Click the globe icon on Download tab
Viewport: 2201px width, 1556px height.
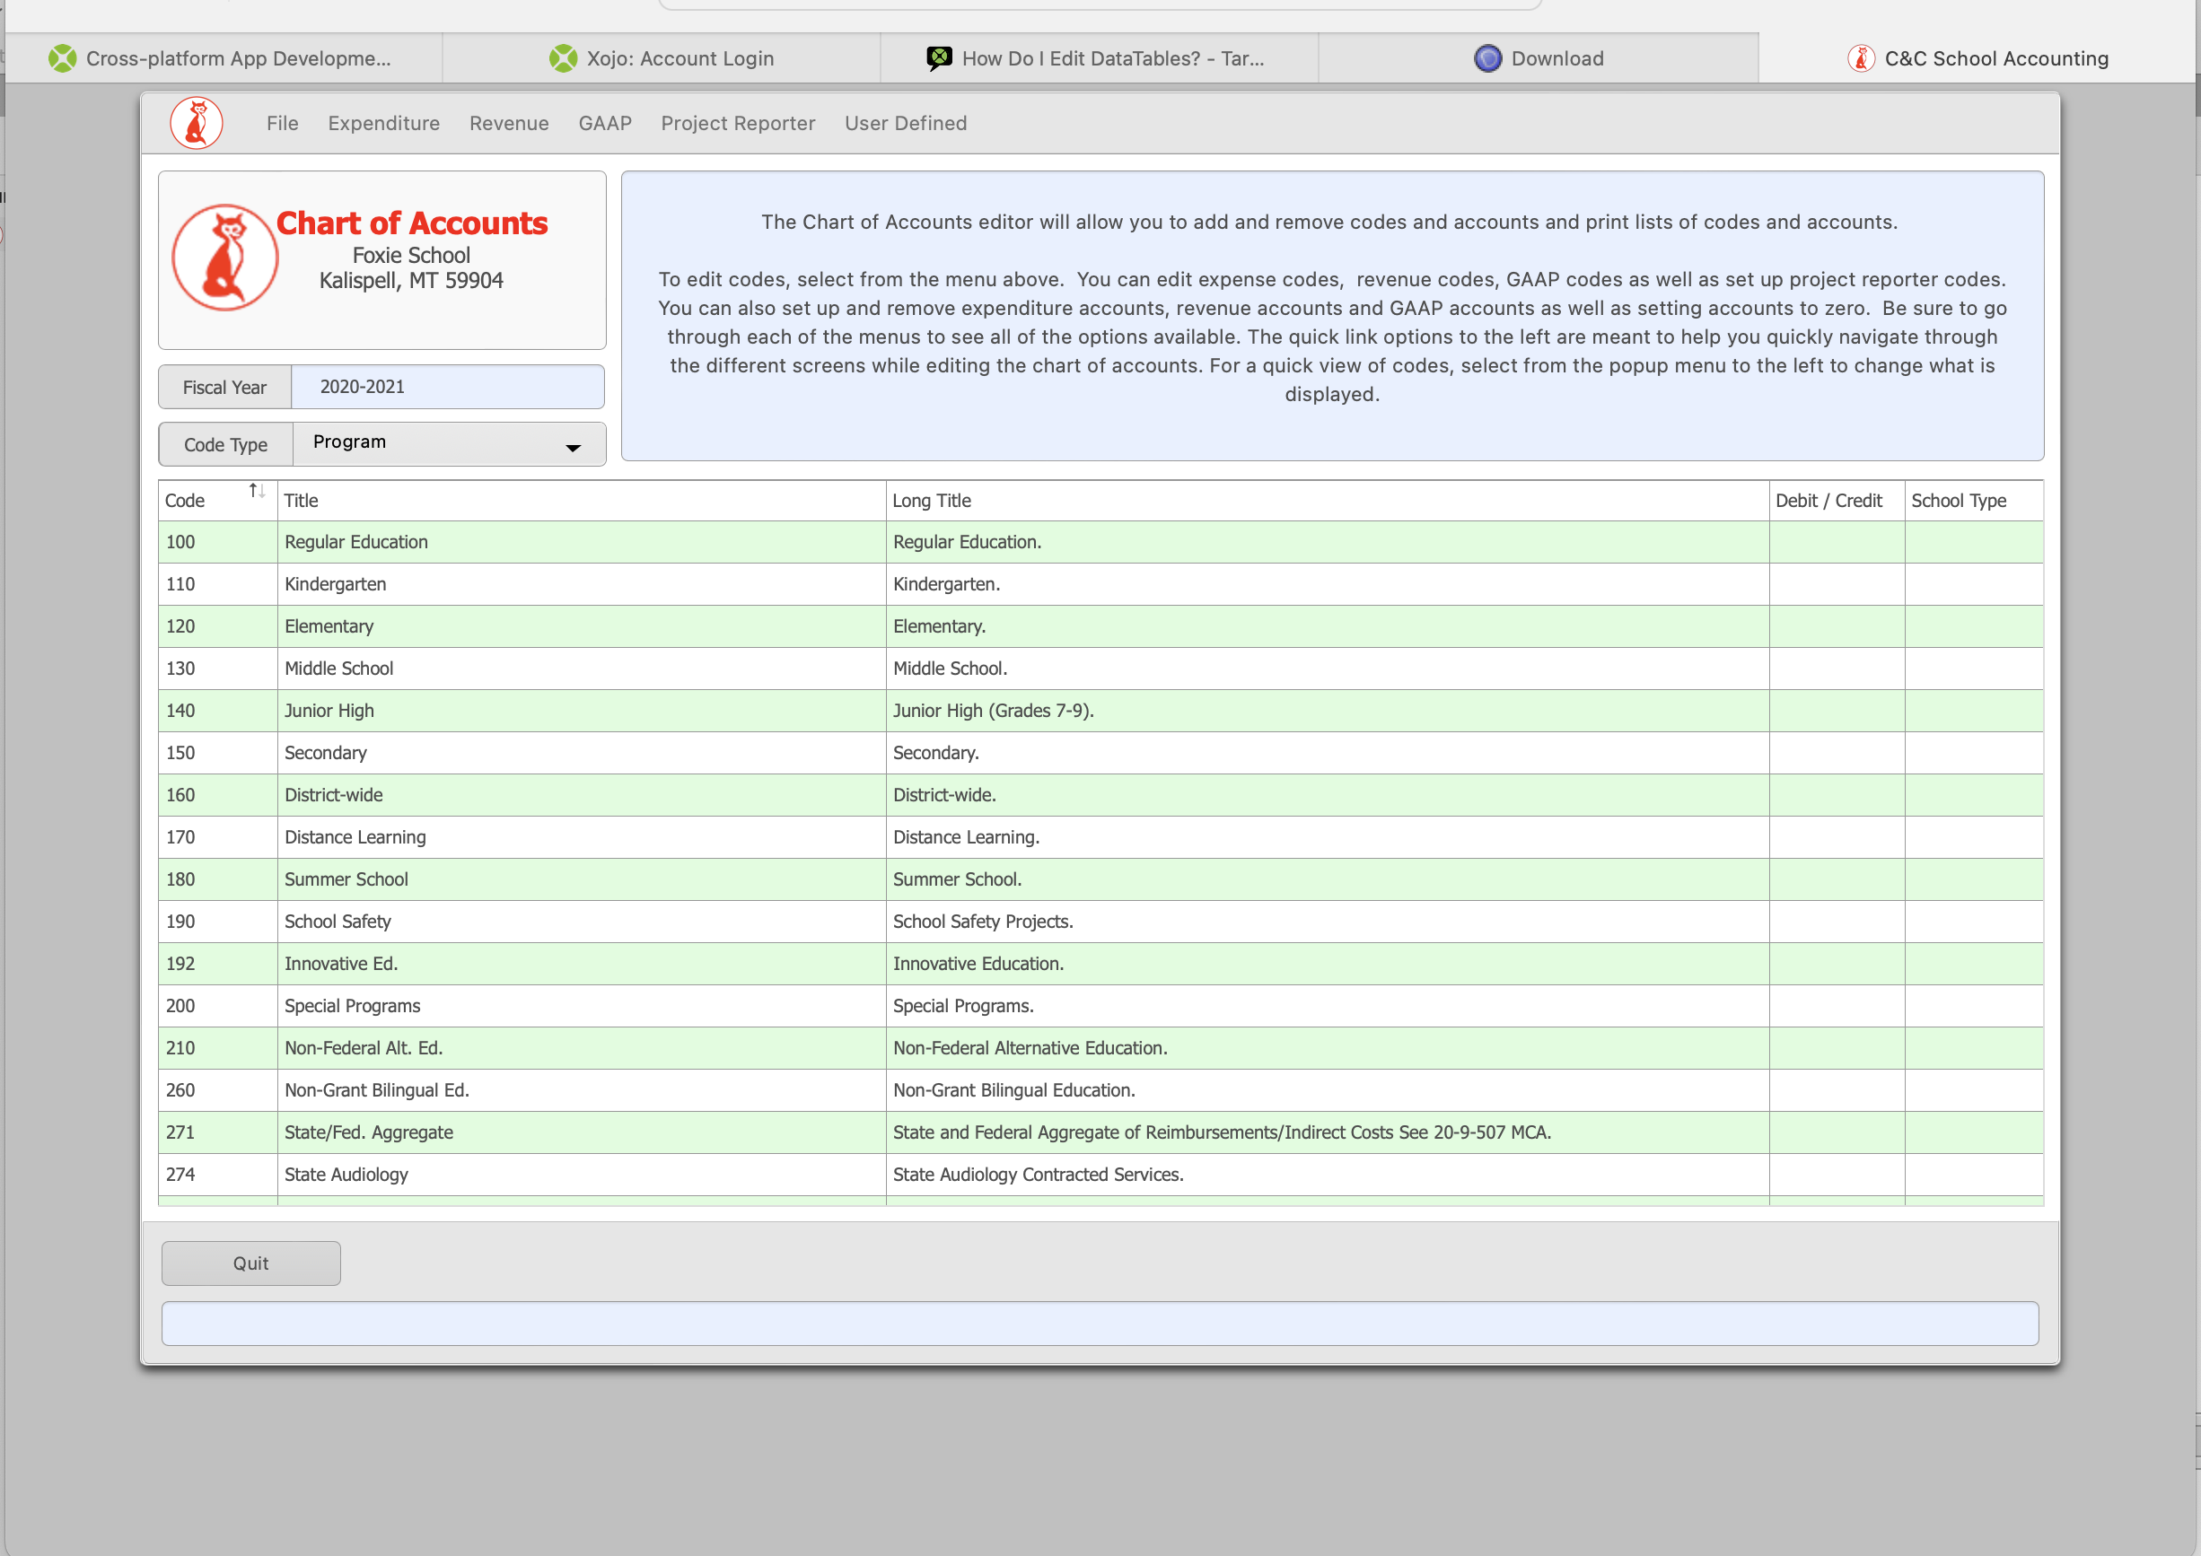[1487, 58]
